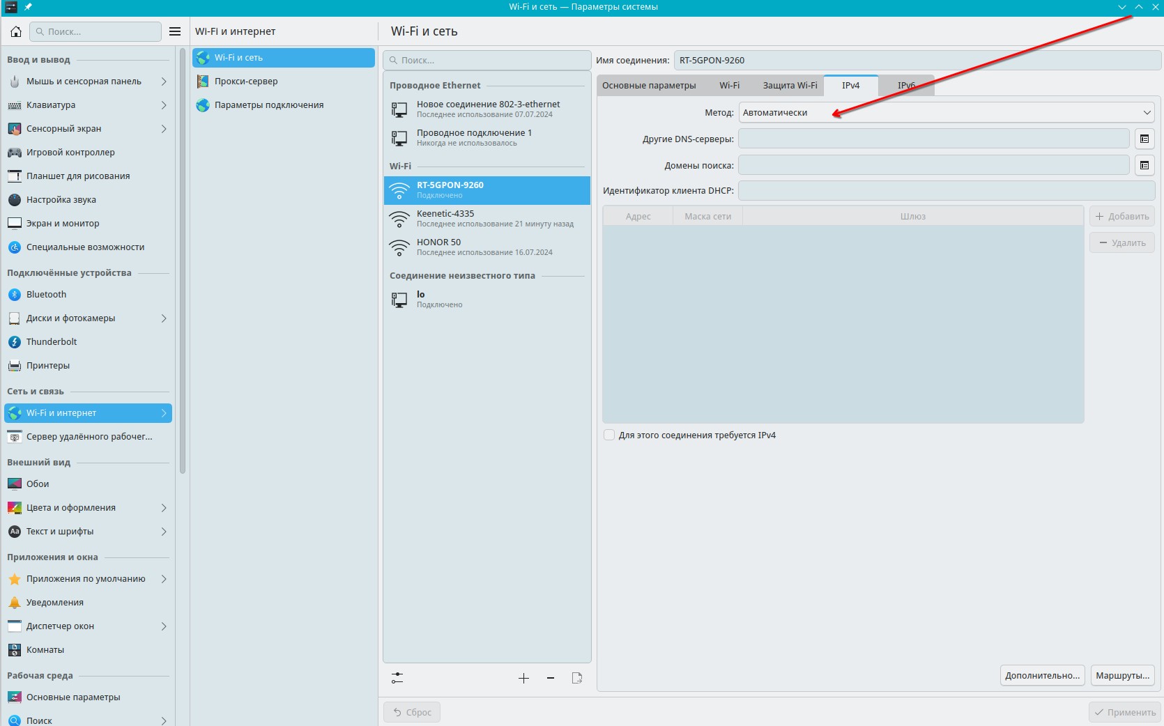This screenshot has width=1164, height=726.
Task: Click the Принтеры printer icon
Action: pyautogui.click(x=15, y=366)
